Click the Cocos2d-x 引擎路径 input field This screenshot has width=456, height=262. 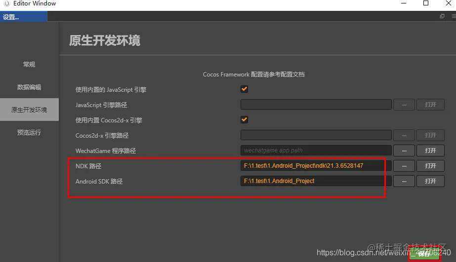tap(316, 135)
